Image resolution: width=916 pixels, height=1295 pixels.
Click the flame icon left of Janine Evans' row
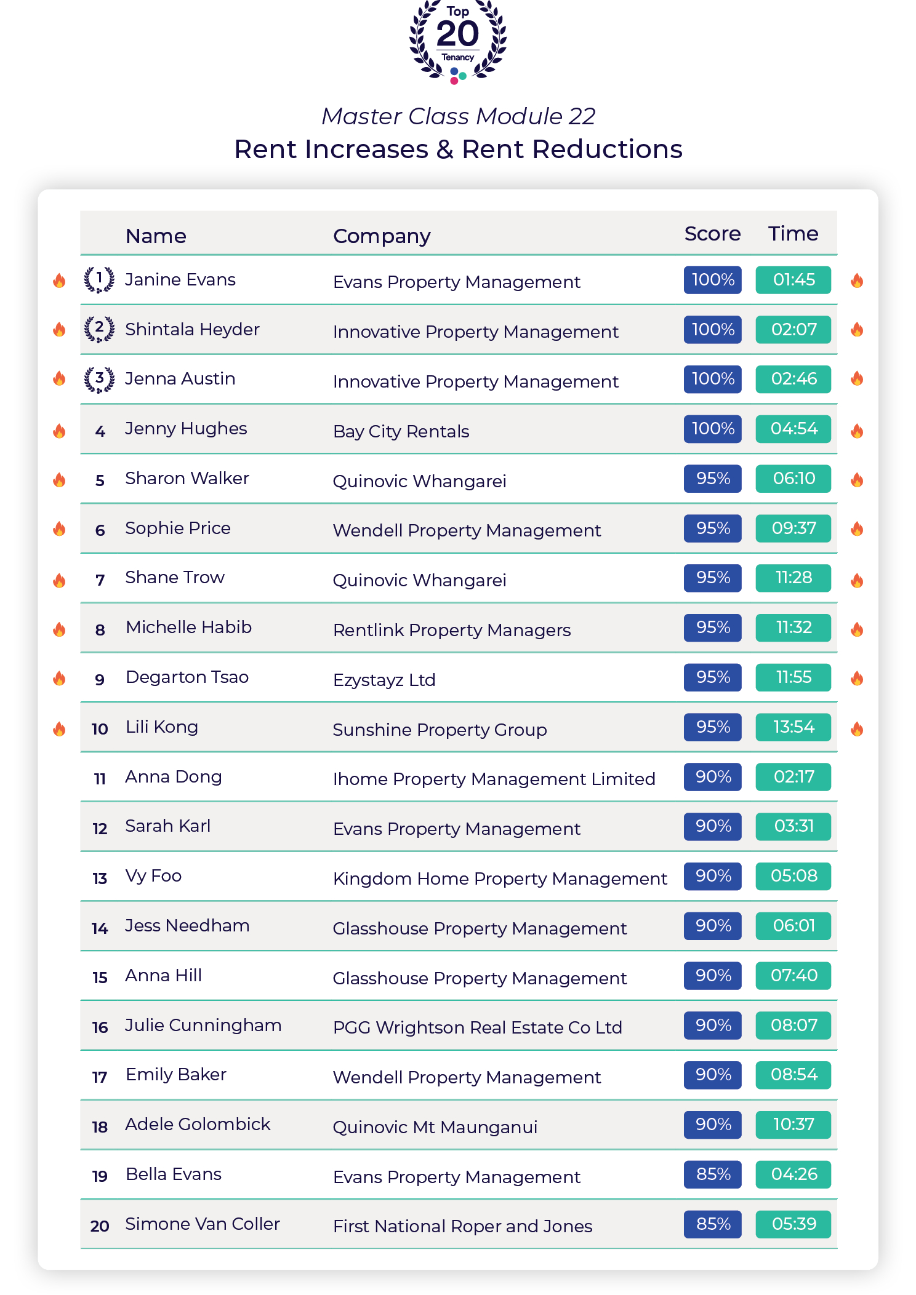59,281
